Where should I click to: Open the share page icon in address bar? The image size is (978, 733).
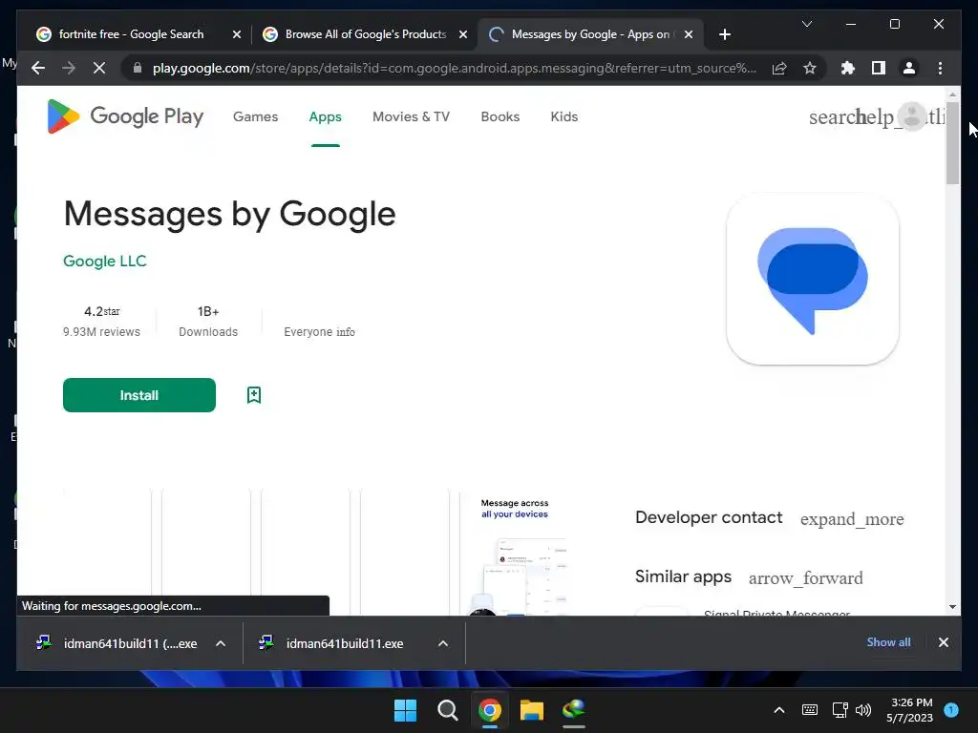(x=779, y=68)
